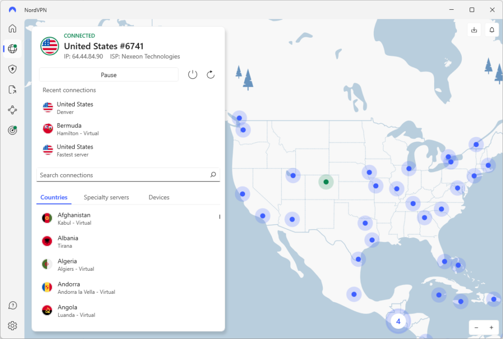The height and width of the screenshot is (339, 503).
Task: Click the IP: 64.44.84.90 text
Action: point(84,56)
